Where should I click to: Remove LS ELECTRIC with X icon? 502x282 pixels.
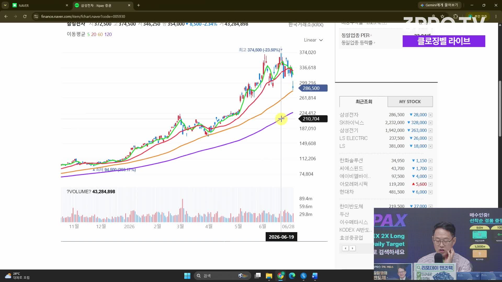pyautogui.click(x=430, y=138)
